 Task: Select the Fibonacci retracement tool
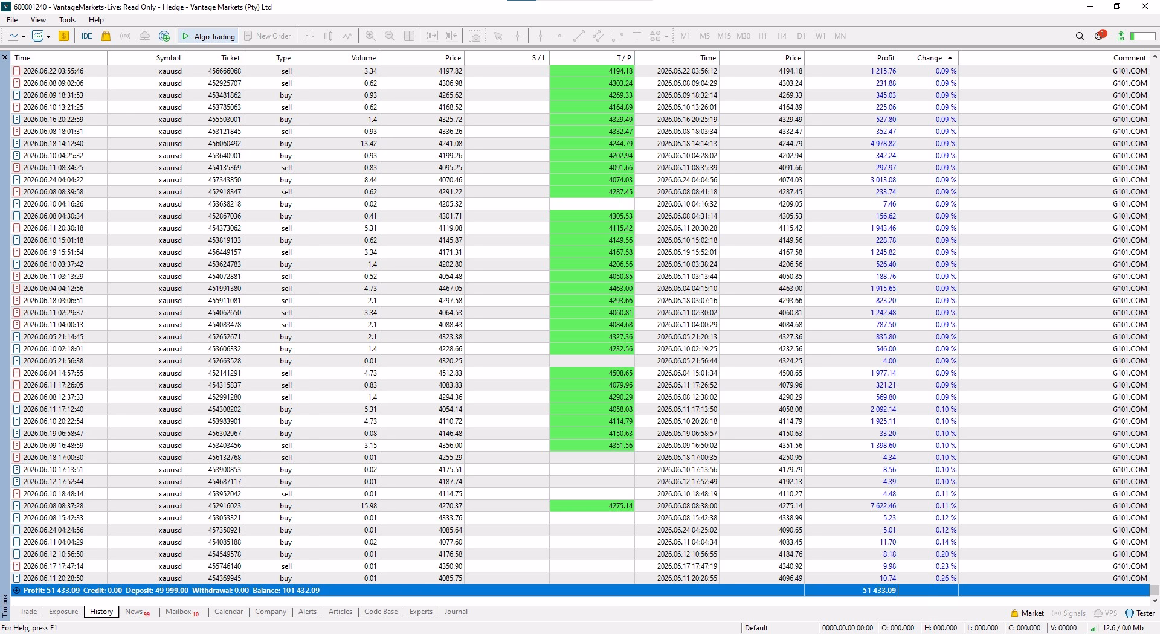617,36
